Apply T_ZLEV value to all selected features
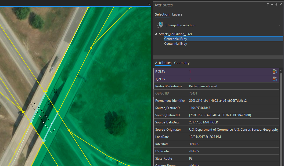Screen dimensions: 284x166 click(x=275, y=79)
